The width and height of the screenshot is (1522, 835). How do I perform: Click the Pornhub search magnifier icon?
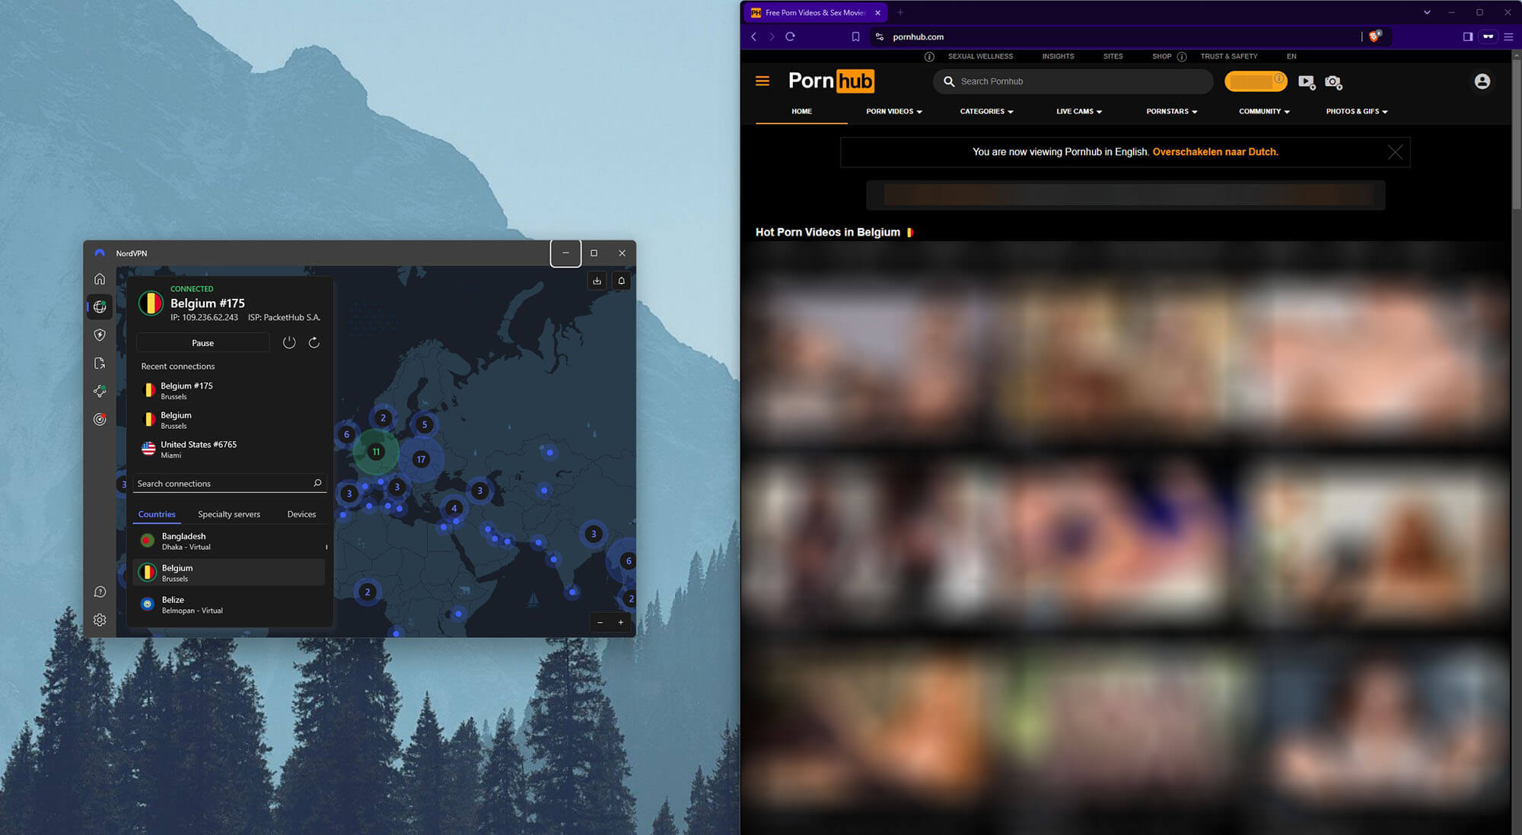(947, 80)
